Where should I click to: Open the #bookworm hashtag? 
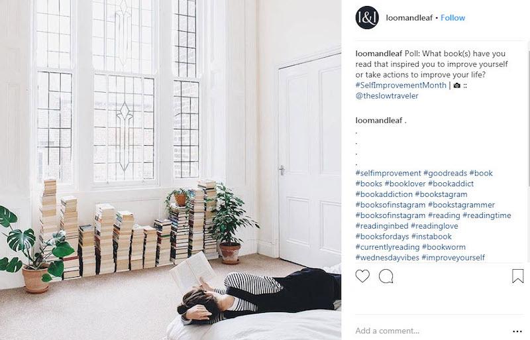point(443,247)
